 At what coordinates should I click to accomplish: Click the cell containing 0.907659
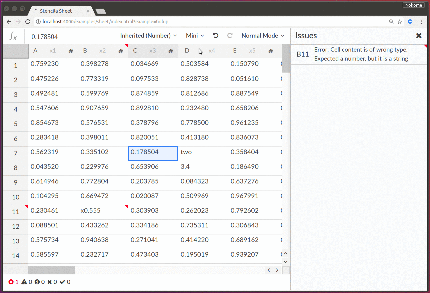click(103, 110)
